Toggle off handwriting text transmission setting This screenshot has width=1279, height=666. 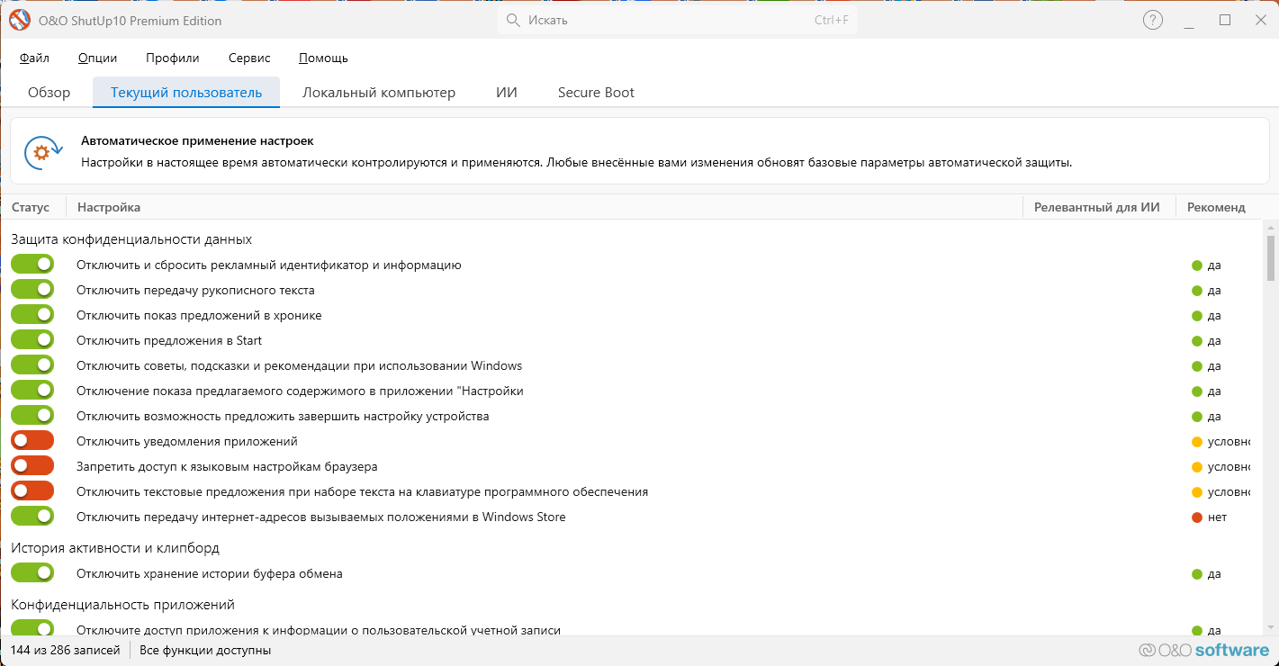32,290
